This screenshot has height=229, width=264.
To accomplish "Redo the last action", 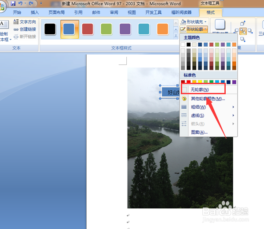I will (31, 4).
